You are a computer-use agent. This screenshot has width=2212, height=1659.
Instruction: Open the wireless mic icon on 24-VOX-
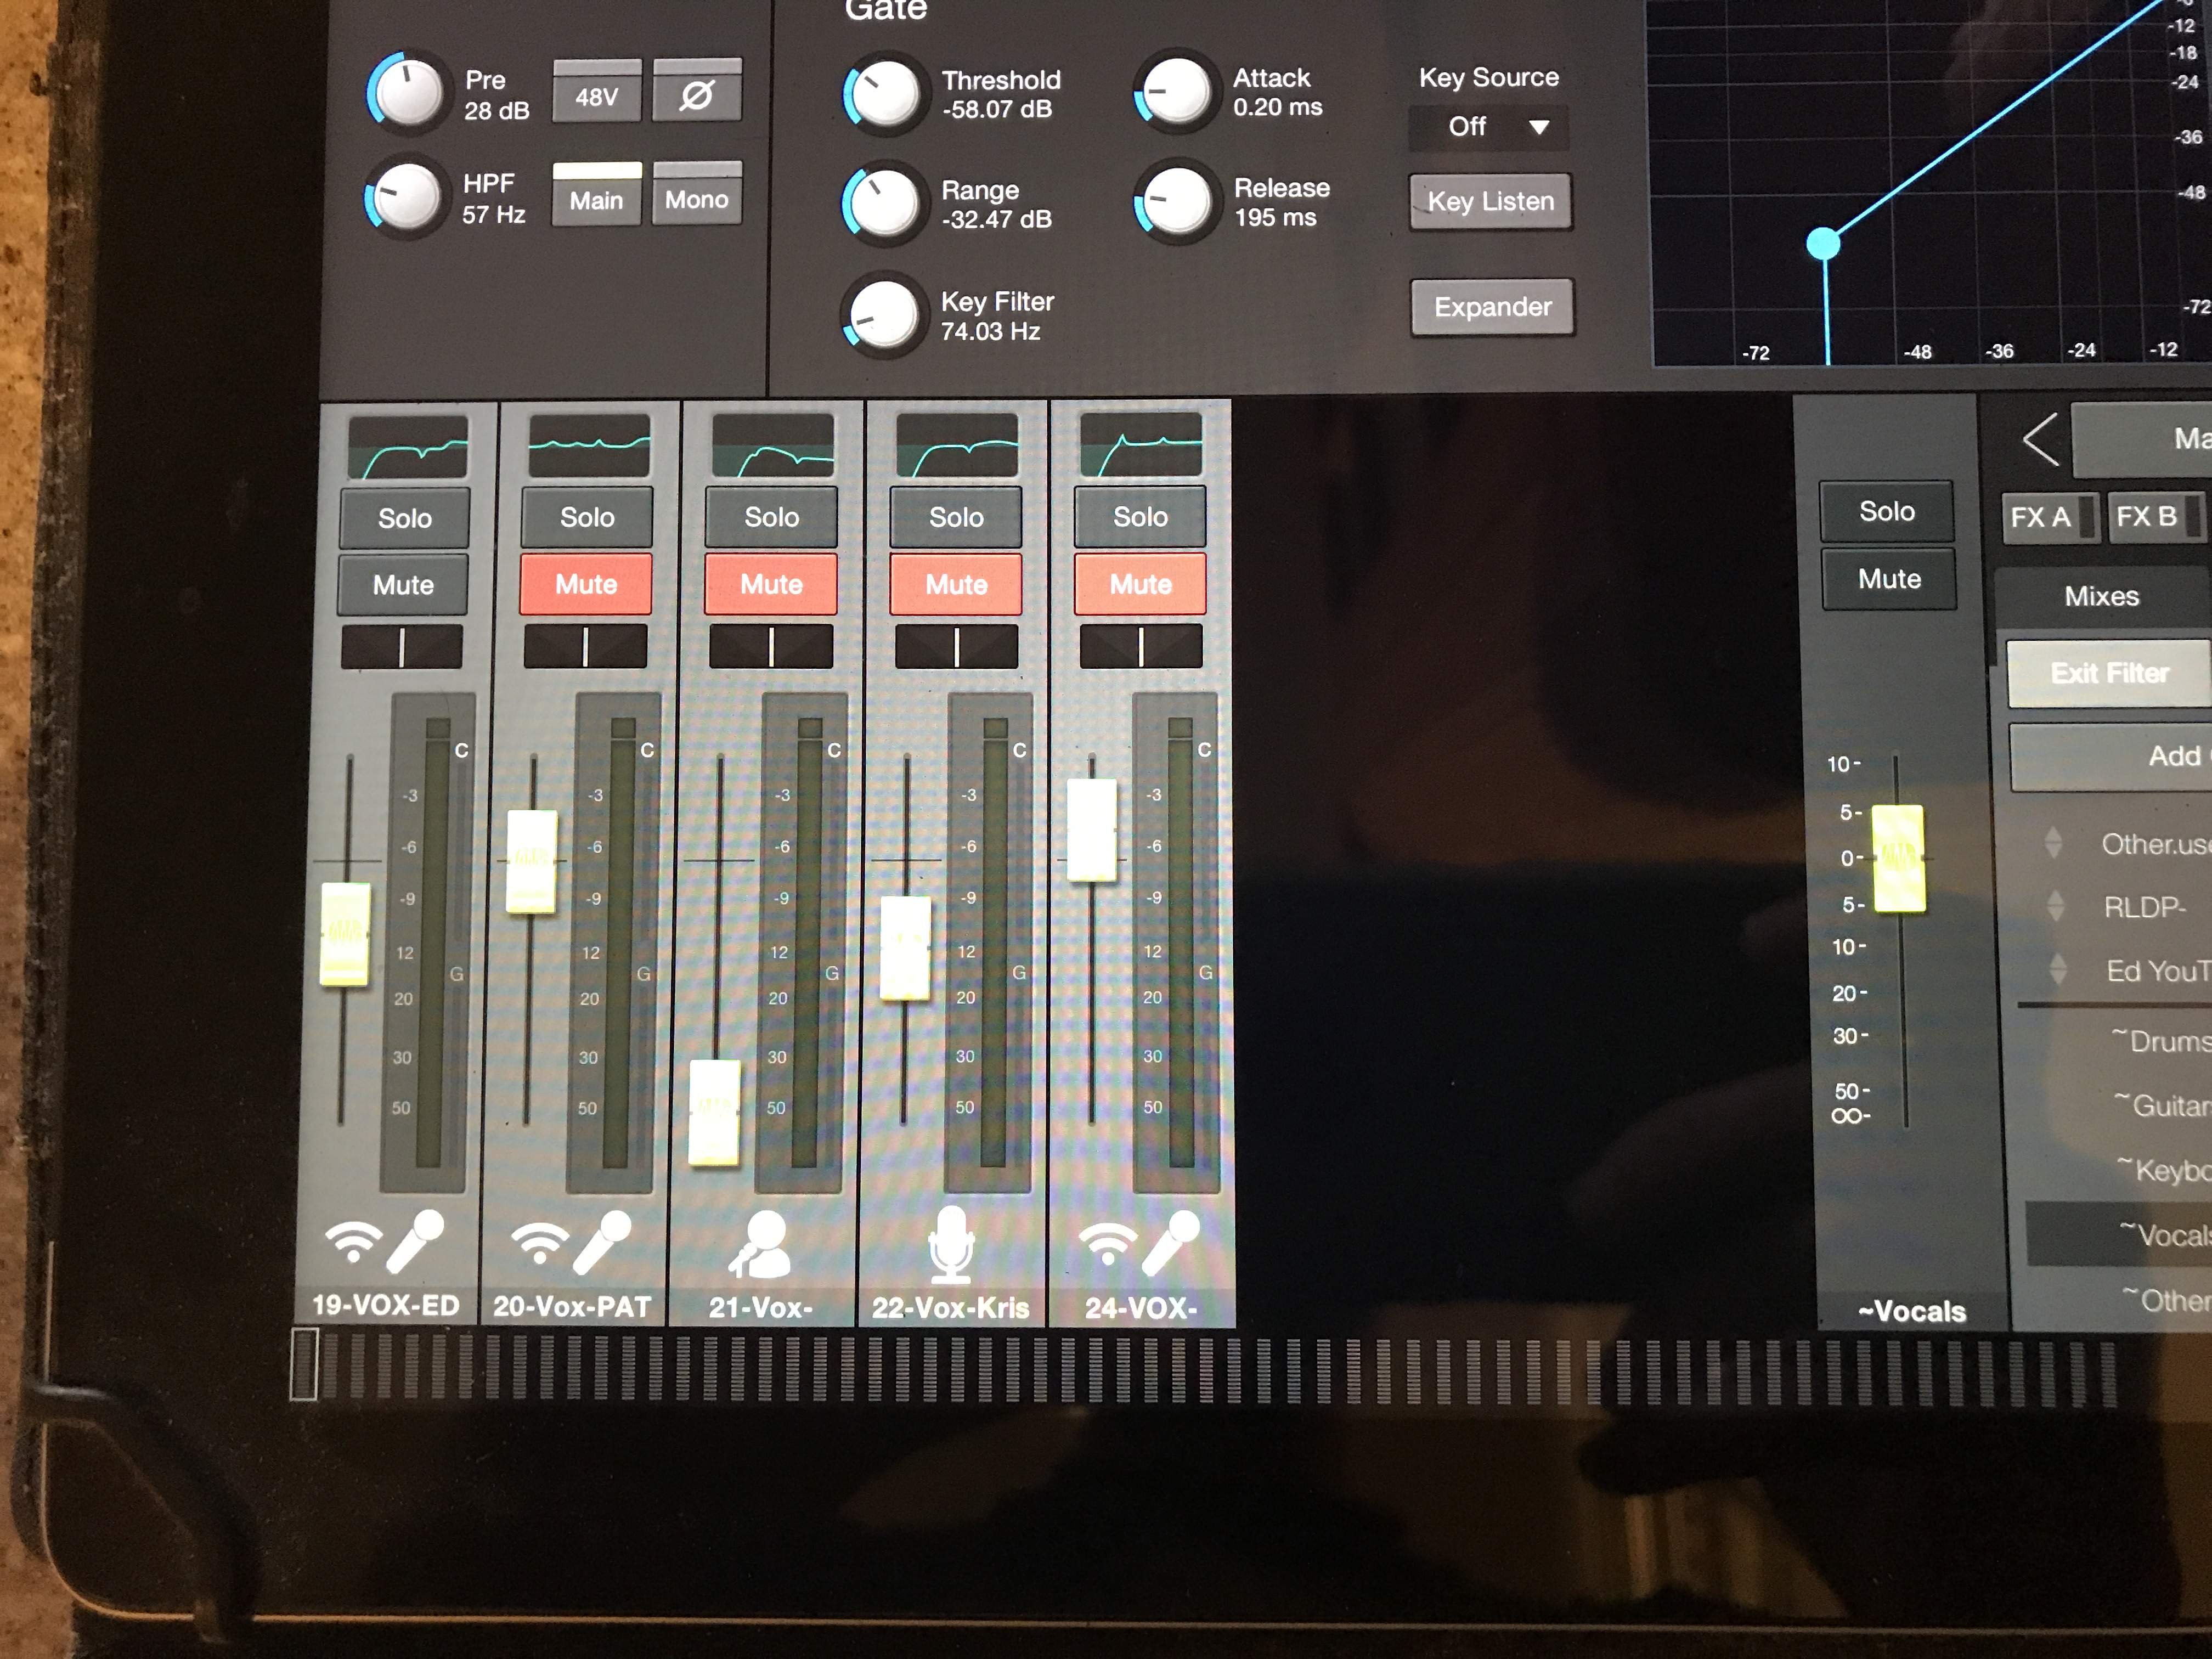coord(1139,1243)
